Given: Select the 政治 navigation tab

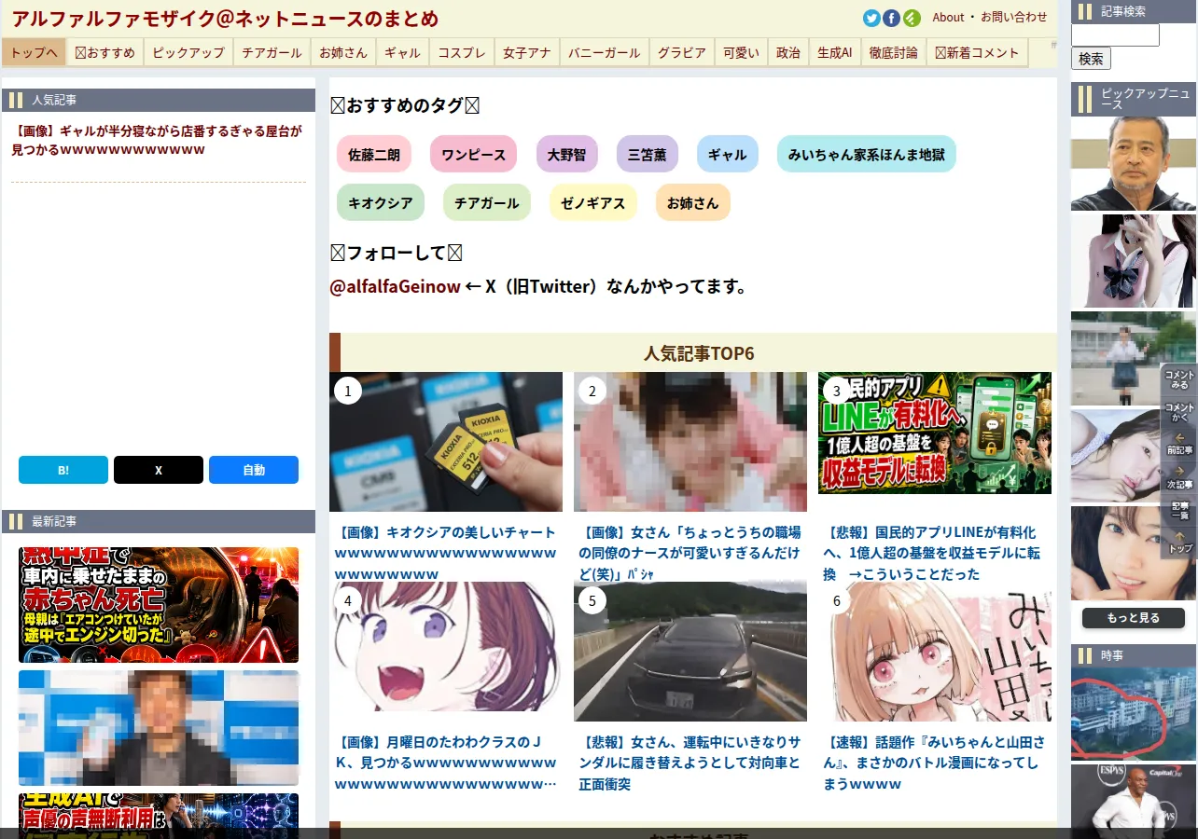Looking at the screenshot, I should point(788,53).
